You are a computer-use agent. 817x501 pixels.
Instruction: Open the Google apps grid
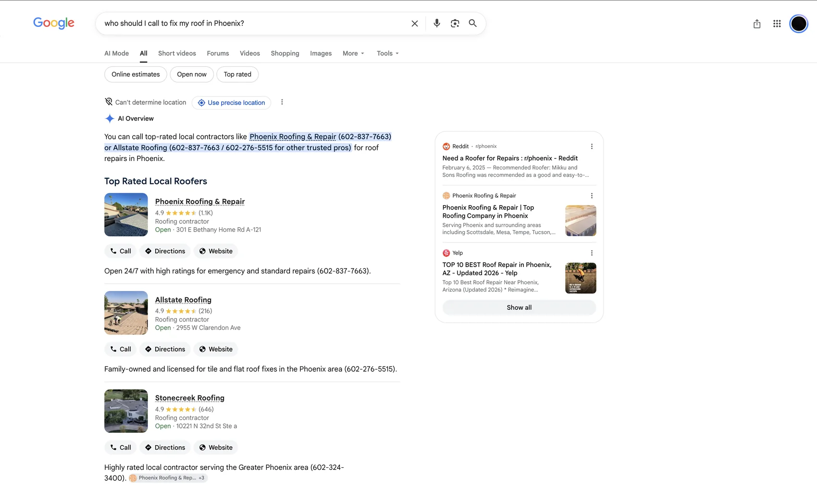click(x=777, y=24)
